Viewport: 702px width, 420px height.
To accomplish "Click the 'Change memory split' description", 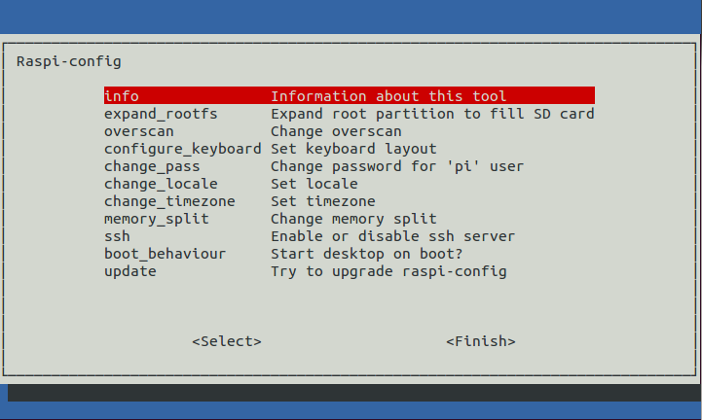I will pyautogui.click(x=353, y=219).
